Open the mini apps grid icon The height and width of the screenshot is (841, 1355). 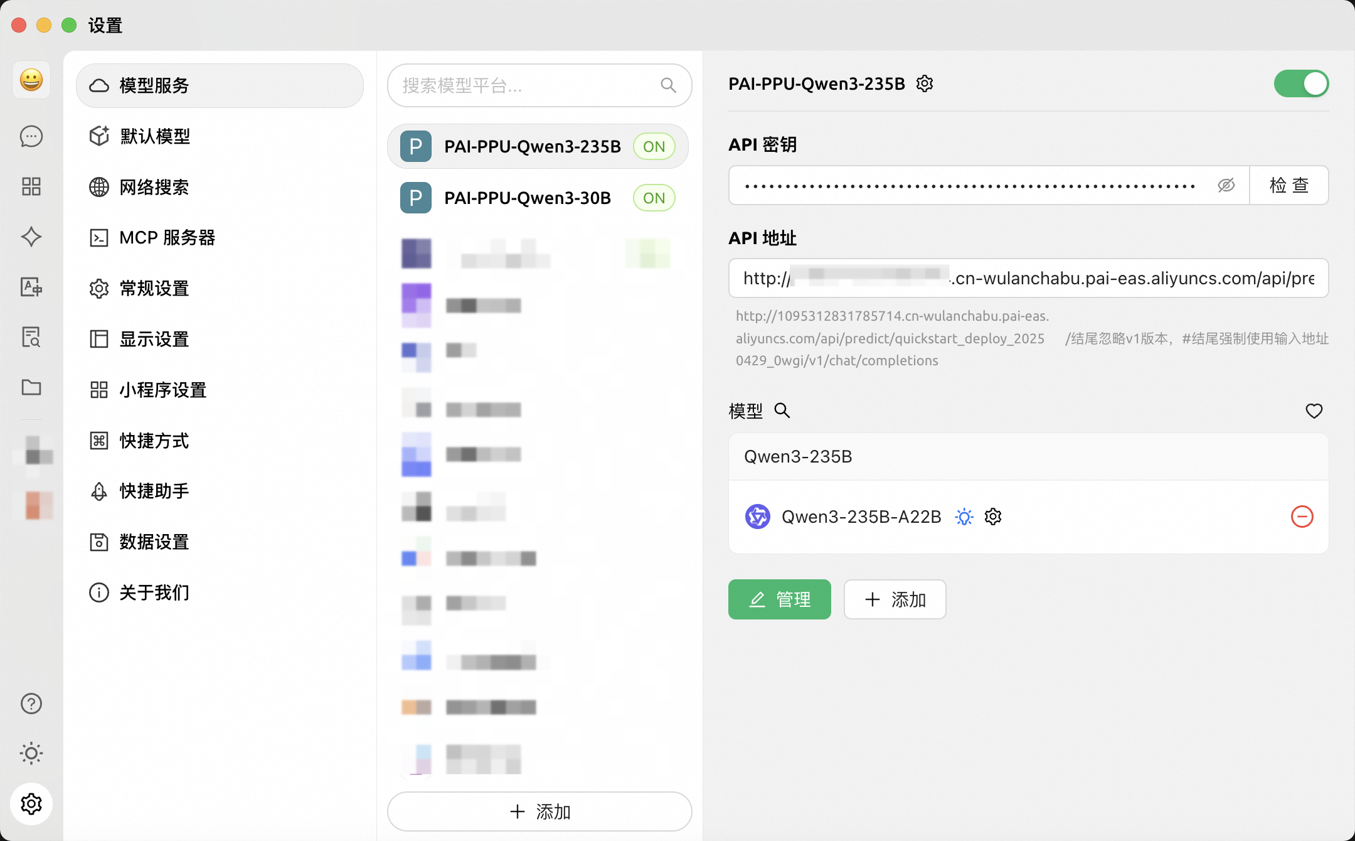click(31, 186)
